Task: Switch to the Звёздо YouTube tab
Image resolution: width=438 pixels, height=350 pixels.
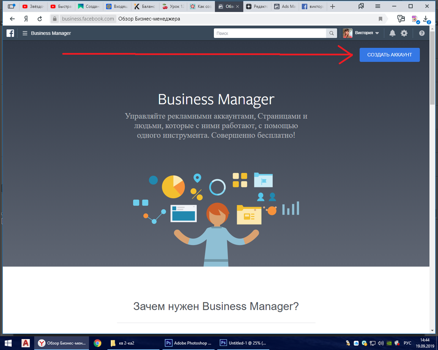Action: tap(34, 6)
